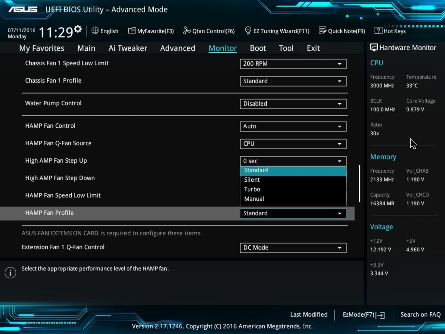Image resolution: width=445 pixels, height=334 pixels.
Task: Expand HAMP Fan Control dropdown
Action: coord(293,126)
